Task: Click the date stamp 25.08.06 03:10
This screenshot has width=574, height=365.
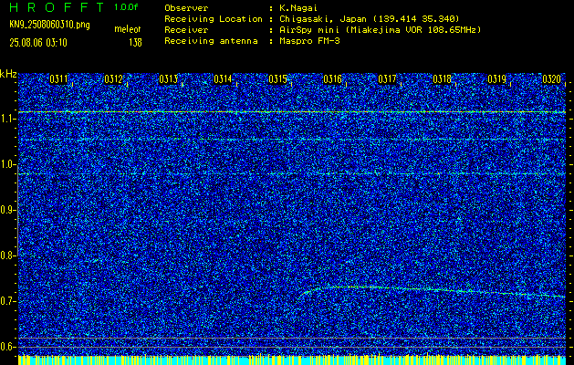Action: 38,43
